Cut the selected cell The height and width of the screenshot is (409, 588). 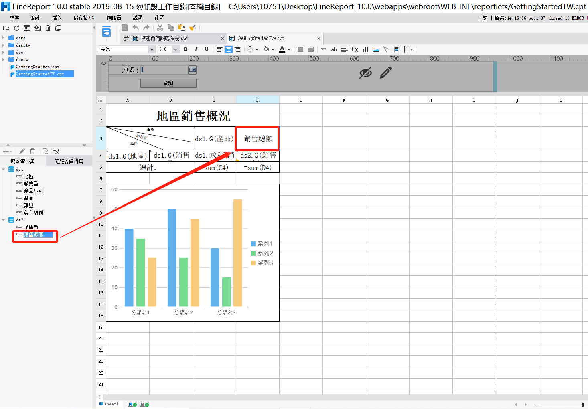160,28
